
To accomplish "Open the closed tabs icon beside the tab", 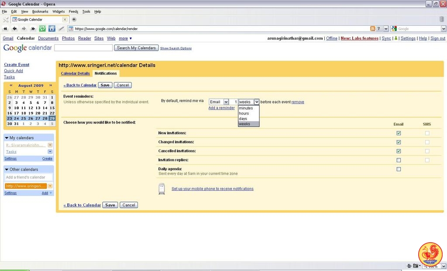I will 5,20.
